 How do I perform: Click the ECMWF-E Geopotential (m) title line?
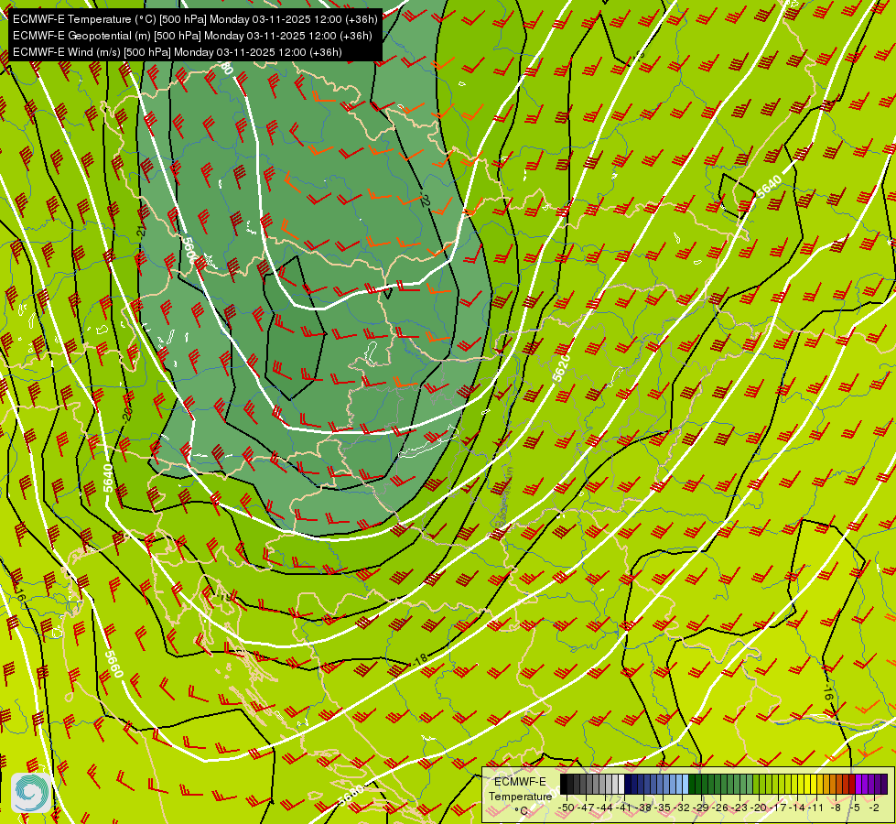[192, 36]
